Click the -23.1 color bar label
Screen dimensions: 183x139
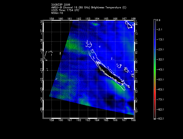pyautogui.click(x=160, y=50)
